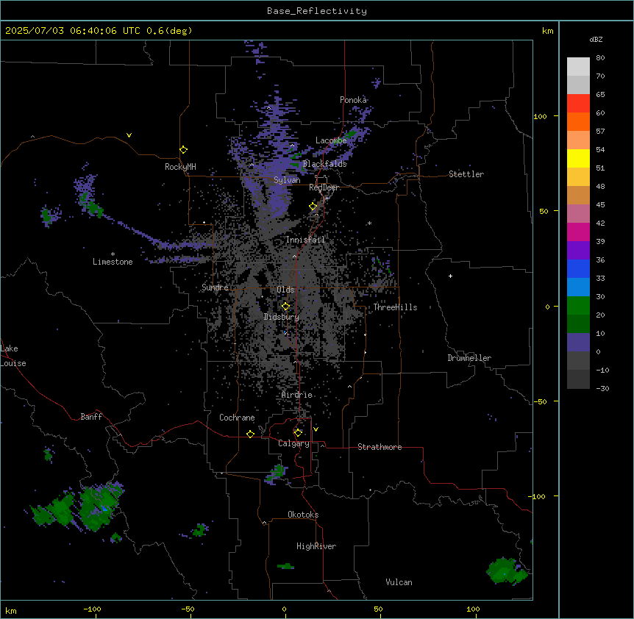
Task: Click the -100 tick on the horizontal axis
Action: (x=92, y=609)
